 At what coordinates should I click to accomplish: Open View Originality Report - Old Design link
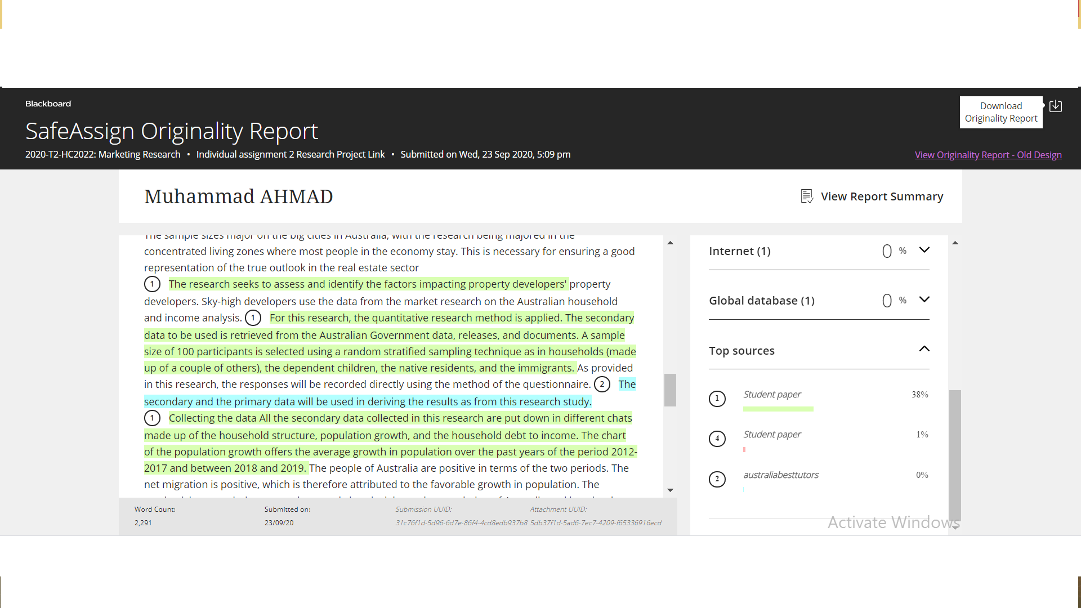988,155
